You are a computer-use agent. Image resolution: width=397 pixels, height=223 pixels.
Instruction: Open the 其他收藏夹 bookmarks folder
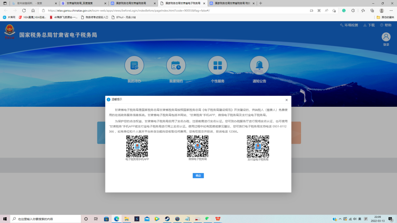pyautogui.click(x=385, y=17)
